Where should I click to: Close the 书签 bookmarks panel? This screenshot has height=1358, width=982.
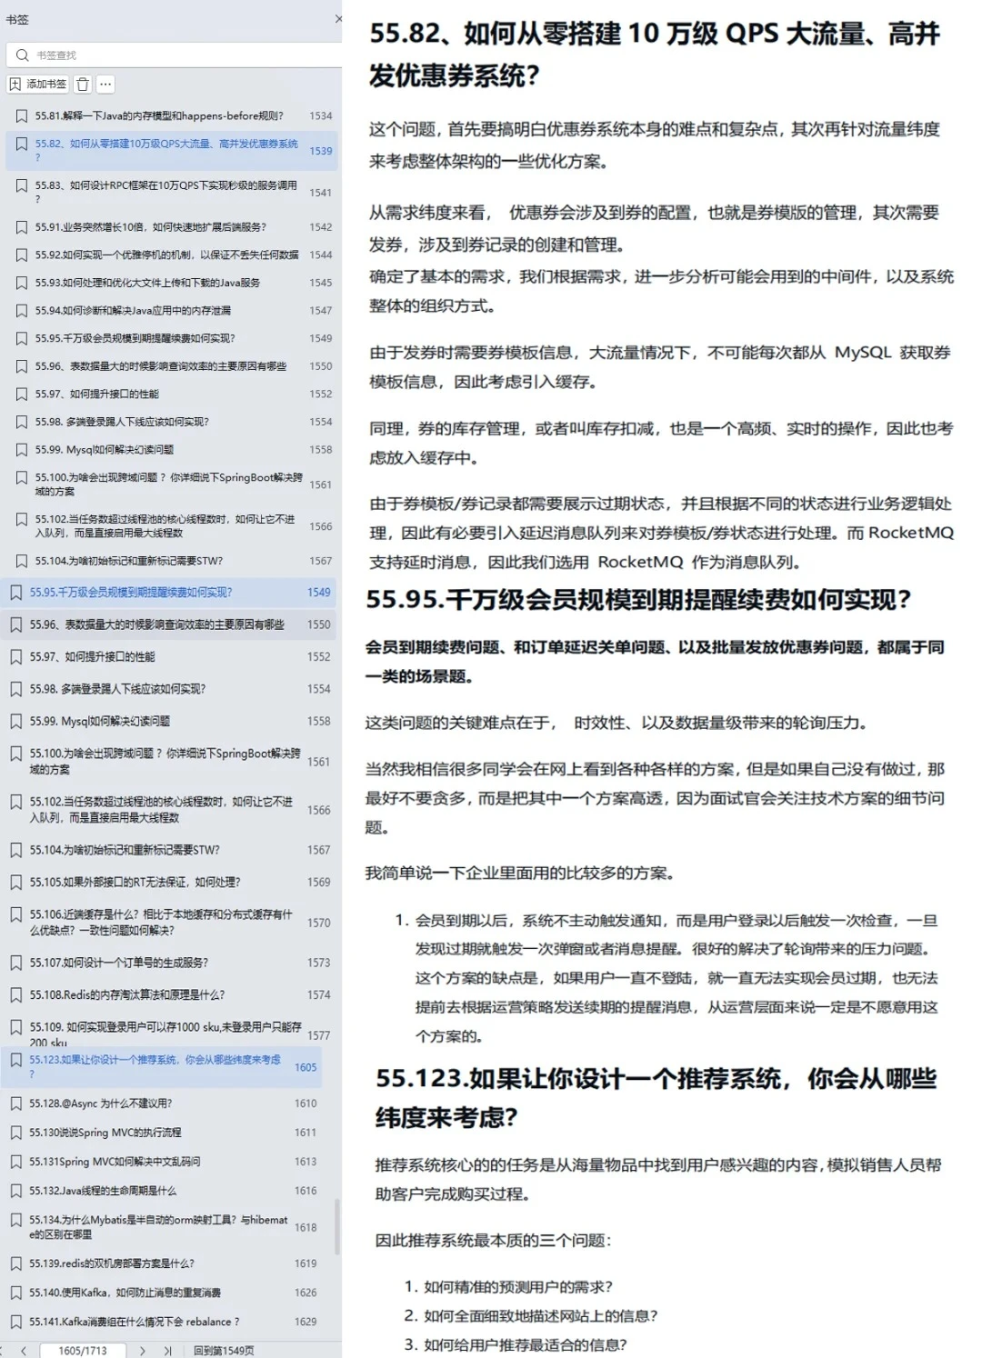(x=337, y=20)
